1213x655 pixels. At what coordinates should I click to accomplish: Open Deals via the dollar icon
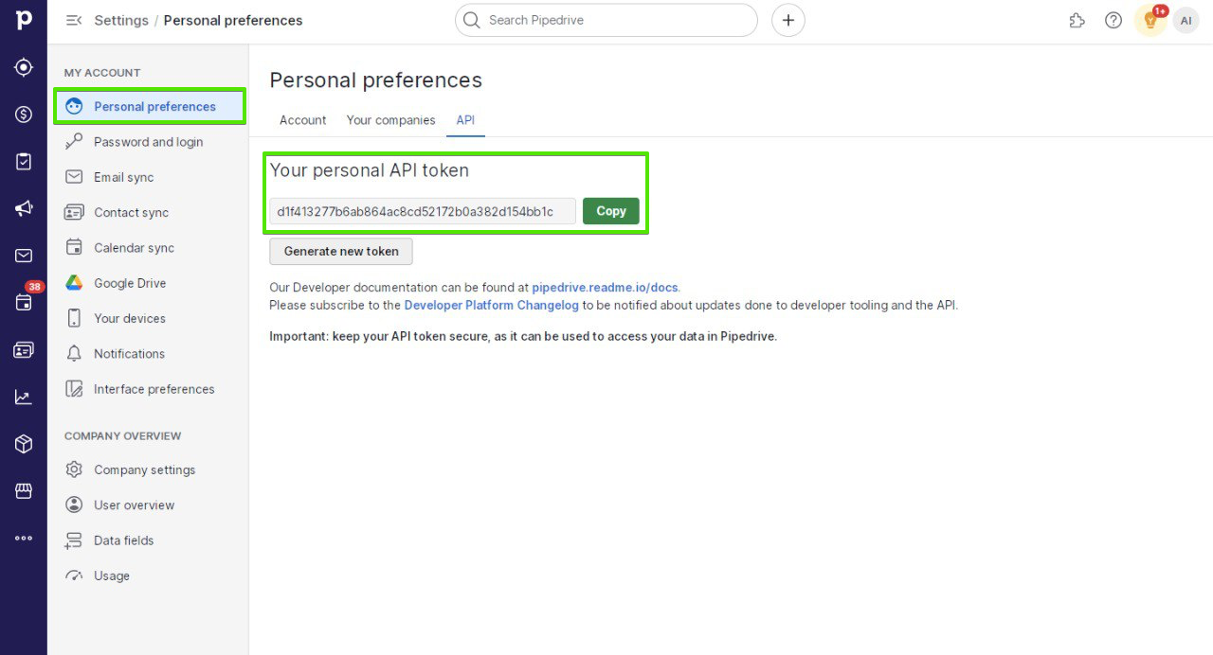24,115
